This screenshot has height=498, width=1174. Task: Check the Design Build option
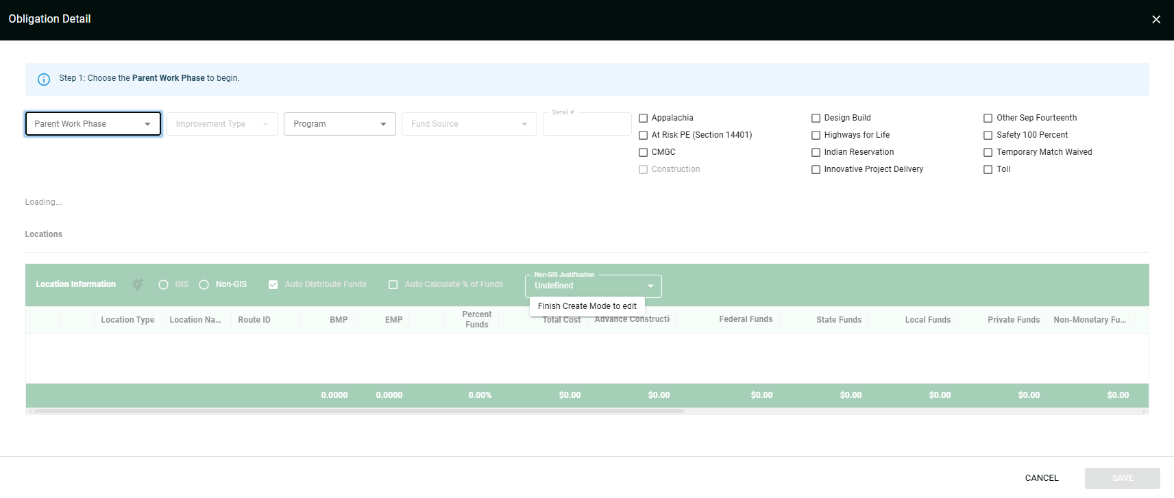click(x=816, y=118)
